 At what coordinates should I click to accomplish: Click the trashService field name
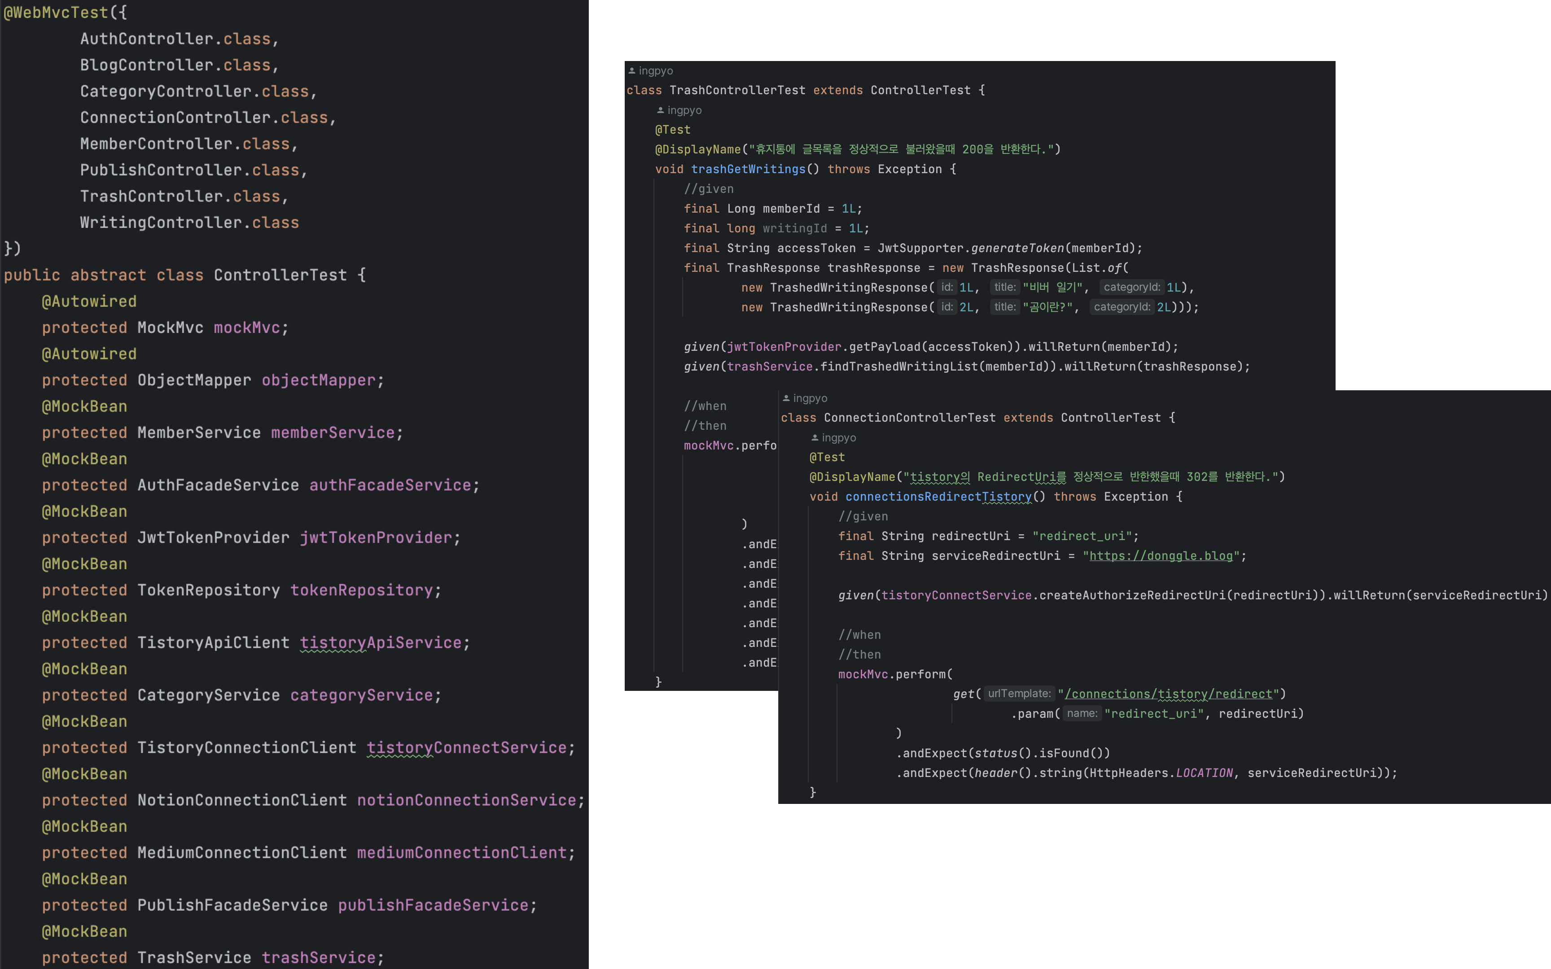pos(319,959)
